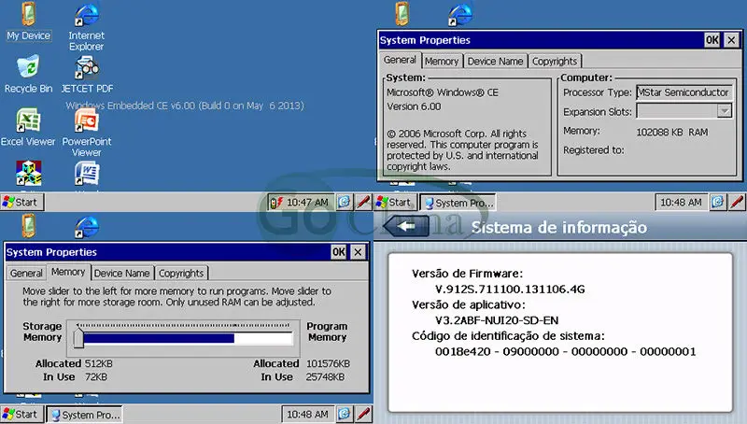
Task: Click the system ID code starting 0018e420
Action: (x=566, y=351)
